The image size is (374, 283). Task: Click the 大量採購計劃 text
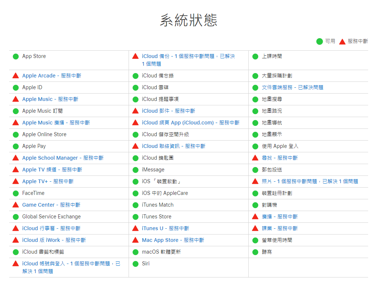coord(277,76)
